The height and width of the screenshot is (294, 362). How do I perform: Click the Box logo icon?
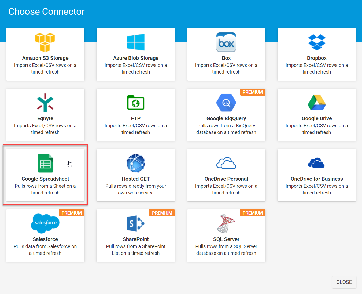[226, 42]
